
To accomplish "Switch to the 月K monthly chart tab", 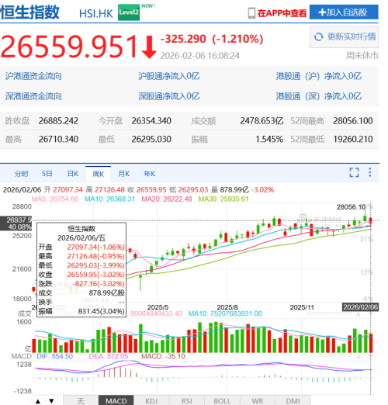I will click(123, 174).
